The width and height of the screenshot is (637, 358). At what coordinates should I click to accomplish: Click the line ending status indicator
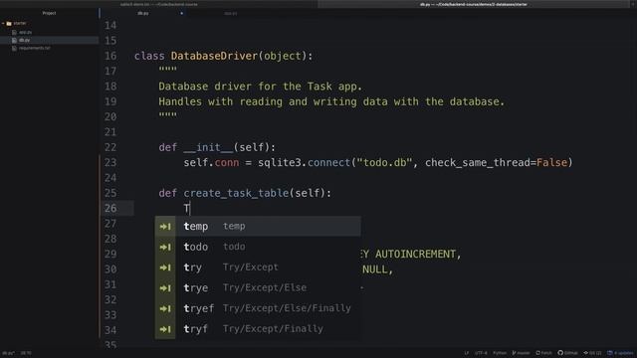click(467, 353)
